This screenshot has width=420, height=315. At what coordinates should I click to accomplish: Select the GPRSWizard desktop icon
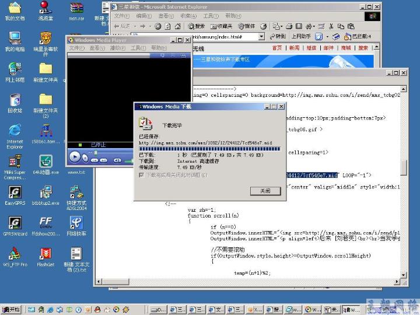tap(15, 226)
